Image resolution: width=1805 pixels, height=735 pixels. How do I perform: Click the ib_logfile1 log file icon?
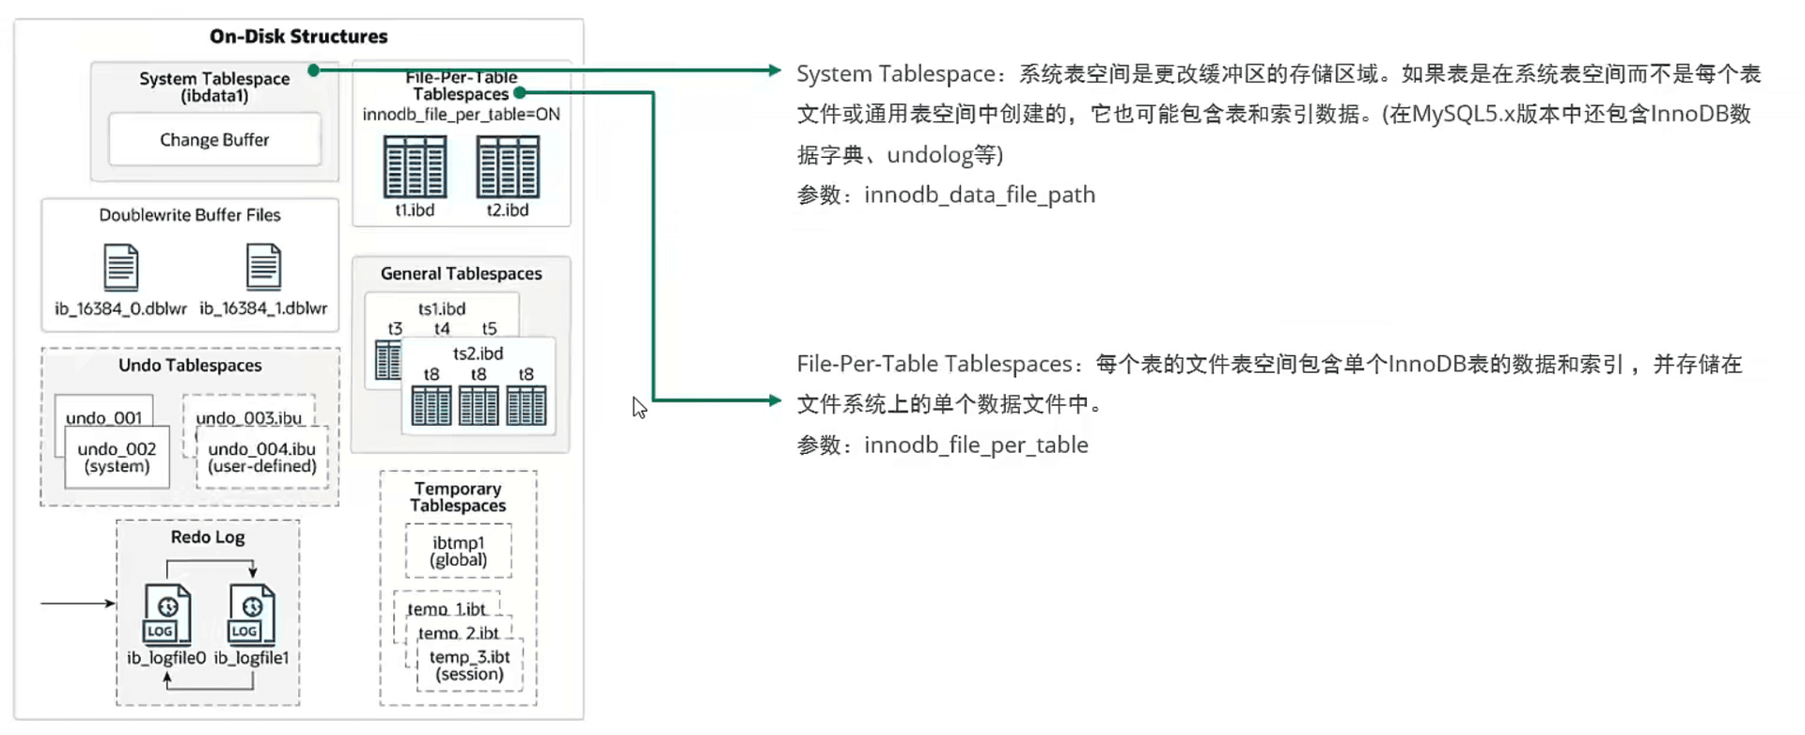point(252,615)
